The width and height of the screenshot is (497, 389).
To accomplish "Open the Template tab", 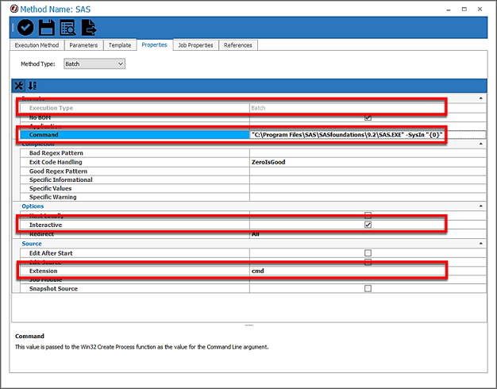I will [120, 45].
